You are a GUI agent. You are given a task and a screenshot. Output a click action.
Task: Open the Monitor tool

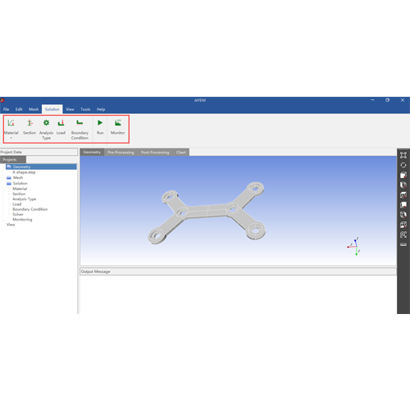point(118,126)
